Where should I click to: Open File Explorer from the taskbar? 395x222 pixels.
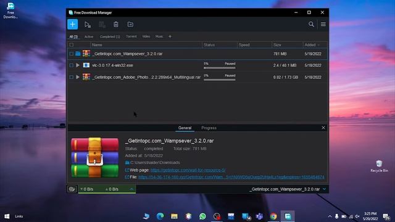174,216
